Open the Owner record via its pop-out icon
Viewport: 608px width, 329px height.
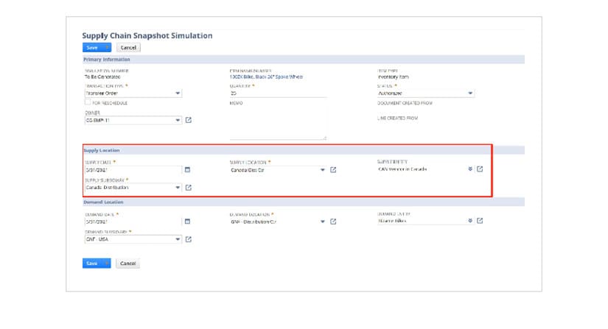189,120
